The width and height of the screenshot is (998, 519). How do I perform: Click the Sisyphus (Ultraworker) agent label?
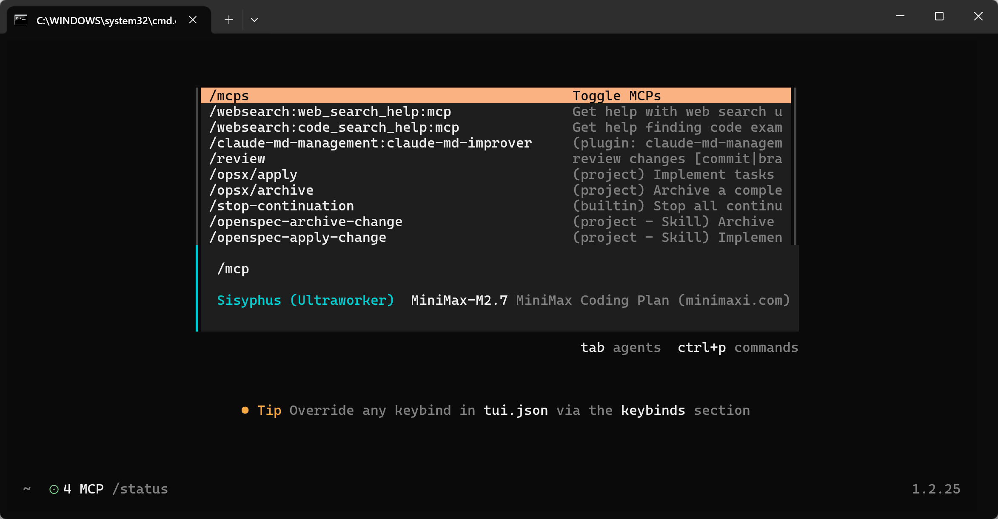pos(305,300)
